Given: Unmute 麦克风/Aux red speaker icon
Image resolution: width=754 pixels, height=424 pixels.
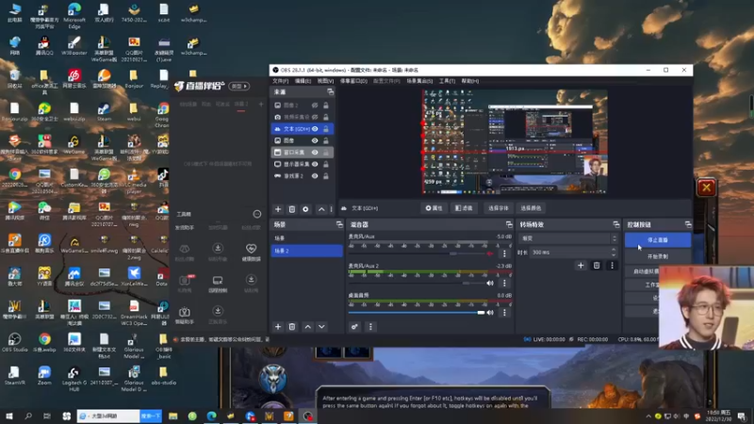Looking at the screenshot, I should click(490, 253).
